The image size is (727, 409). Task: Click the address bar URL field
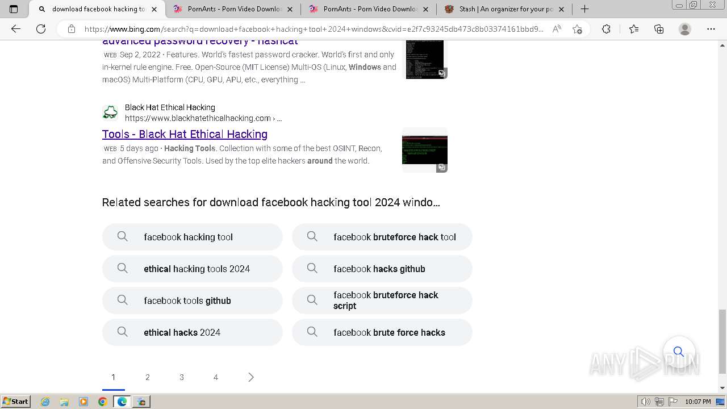pos(314,29)
